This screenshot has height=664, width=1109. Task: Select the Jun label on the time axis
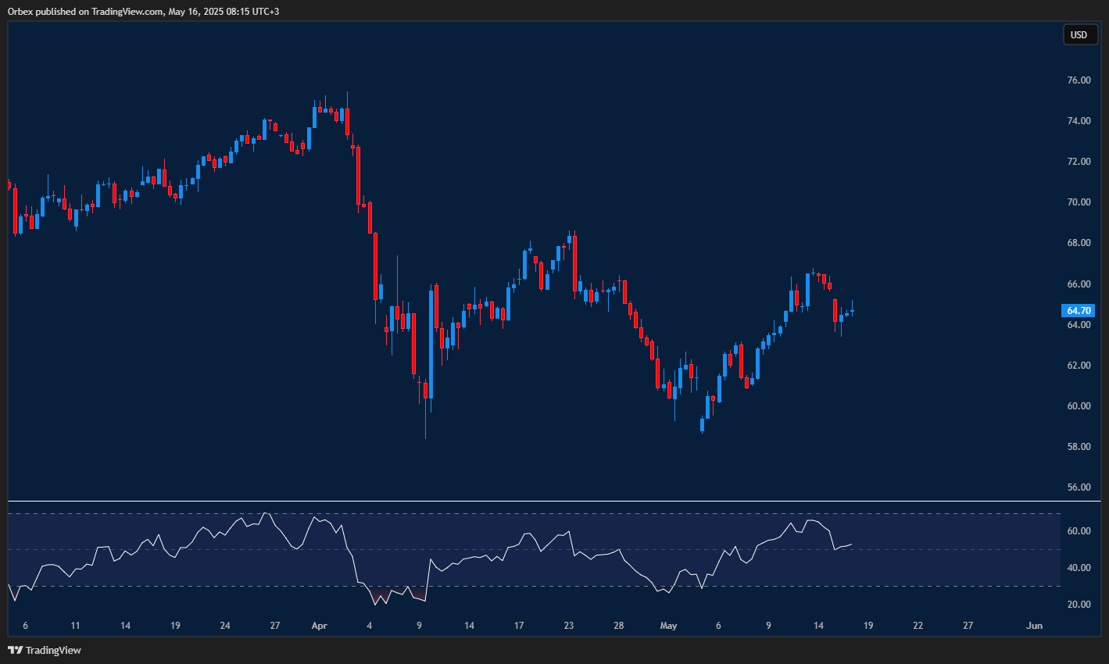[1034, 626]
